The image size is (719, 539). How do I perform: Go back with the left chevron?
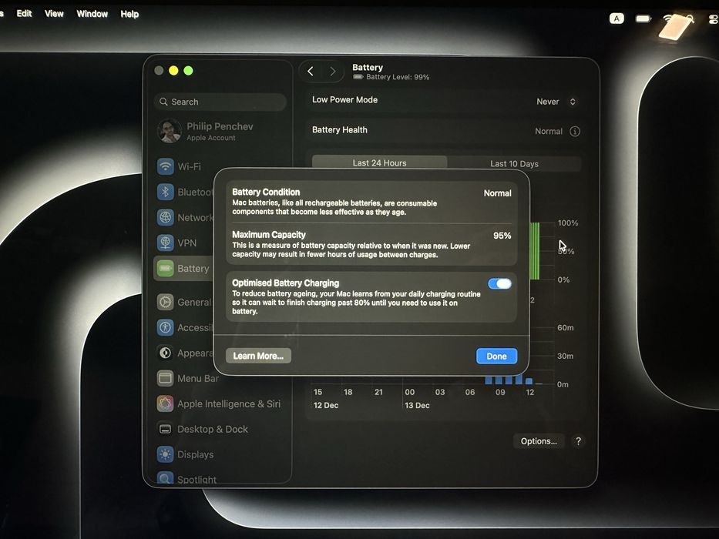pos(311,71)
